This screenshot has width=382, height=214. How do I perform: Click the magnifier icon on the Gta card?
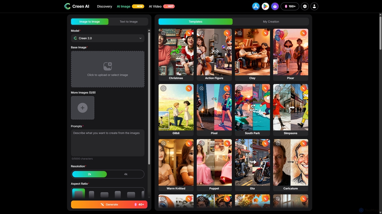[x=240, y=144]
